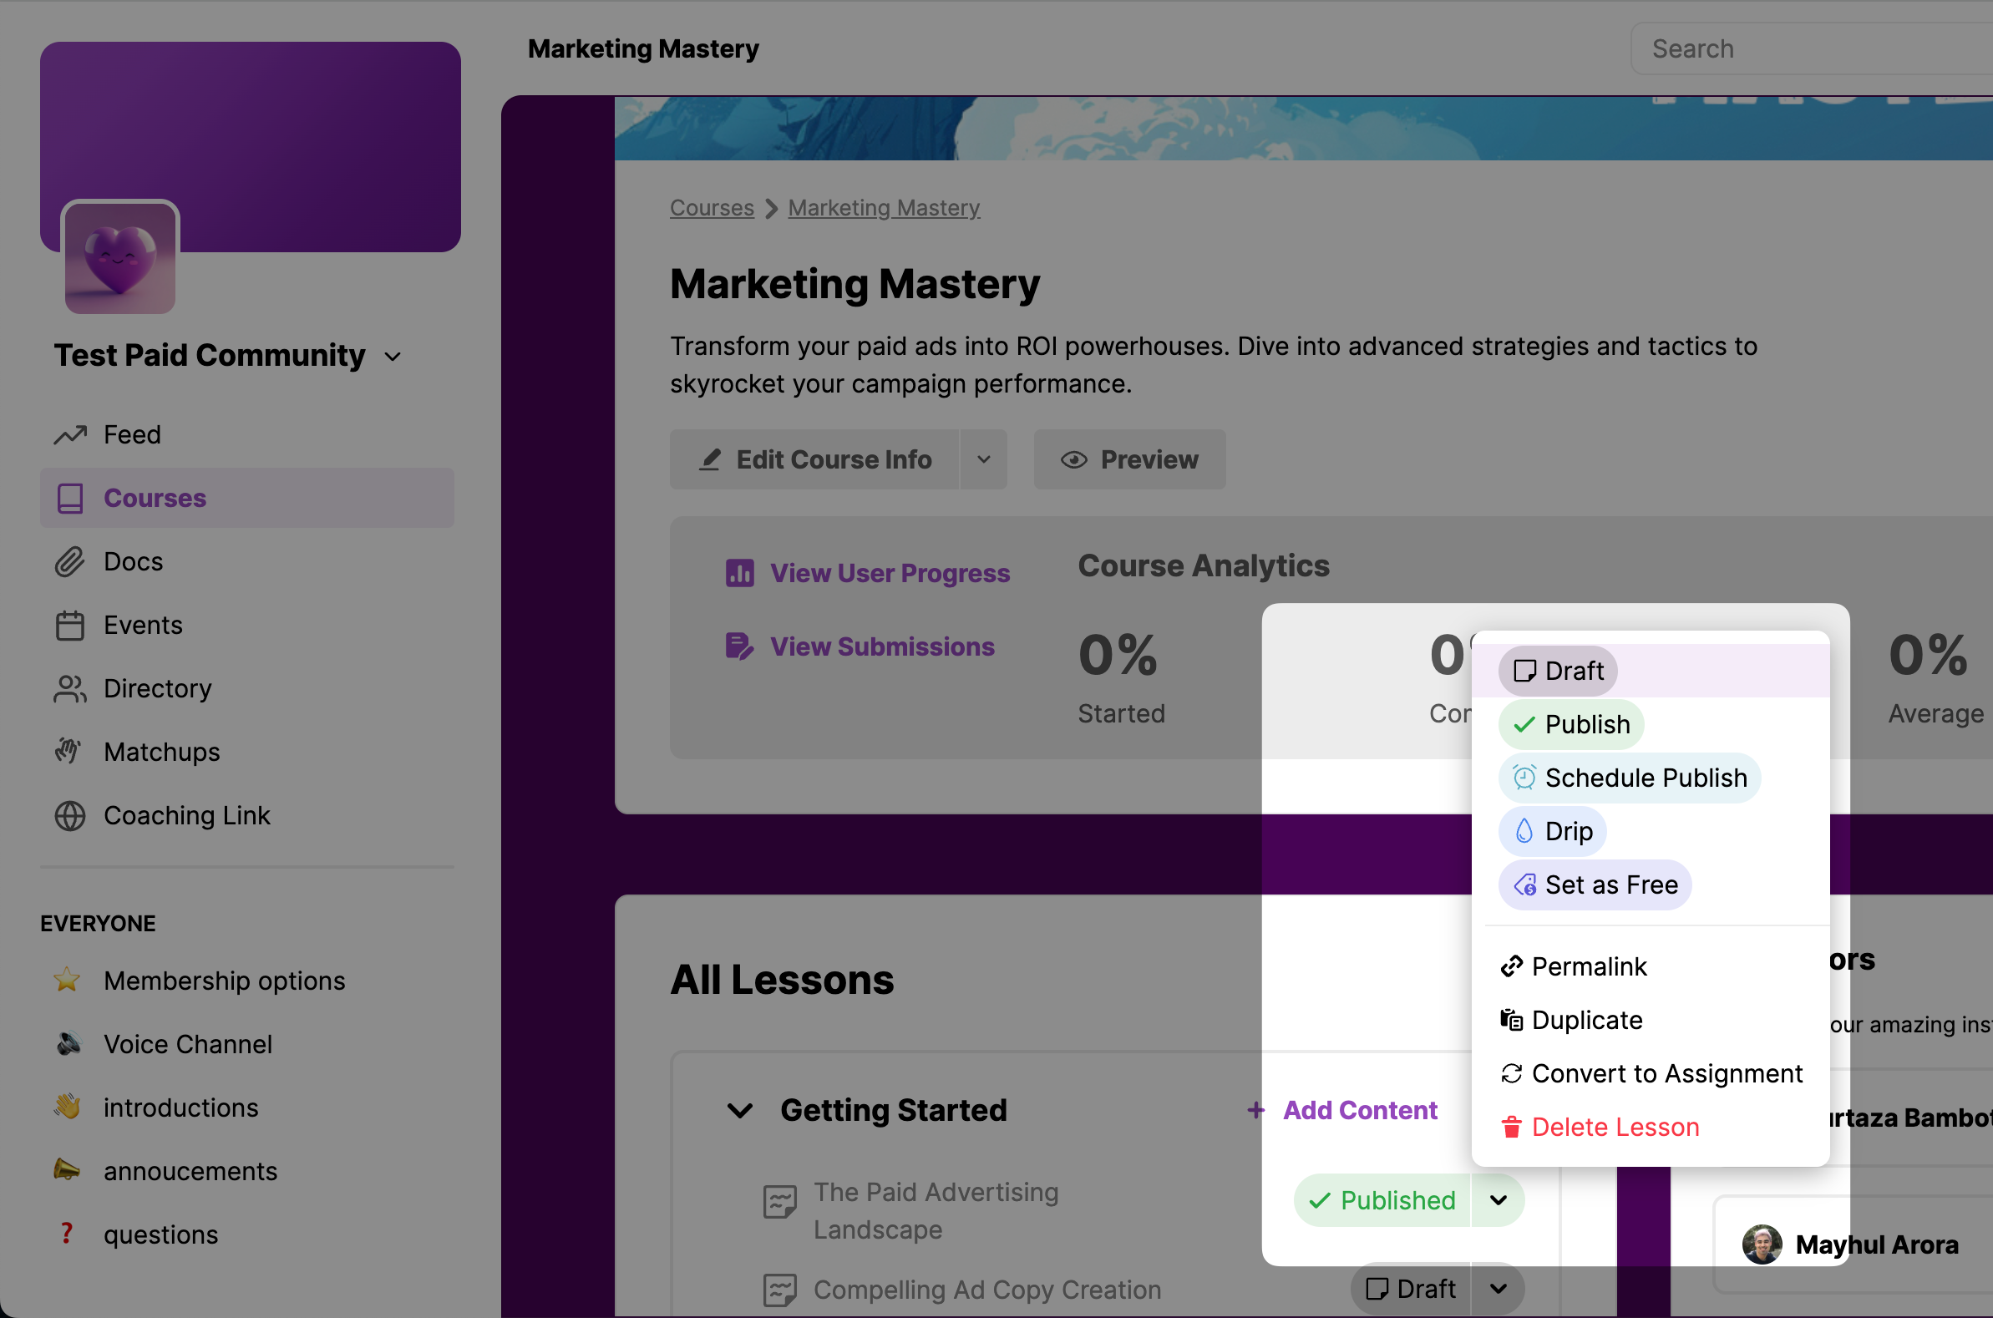Screen dimensions: 1993x1318
Task: Select Draft status in lesson menu
Action: (x=1558, y=671)
